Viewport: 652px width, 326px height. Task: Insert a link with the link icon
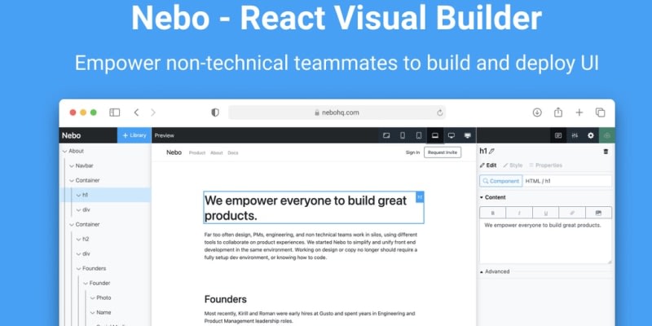pos(572,213)
